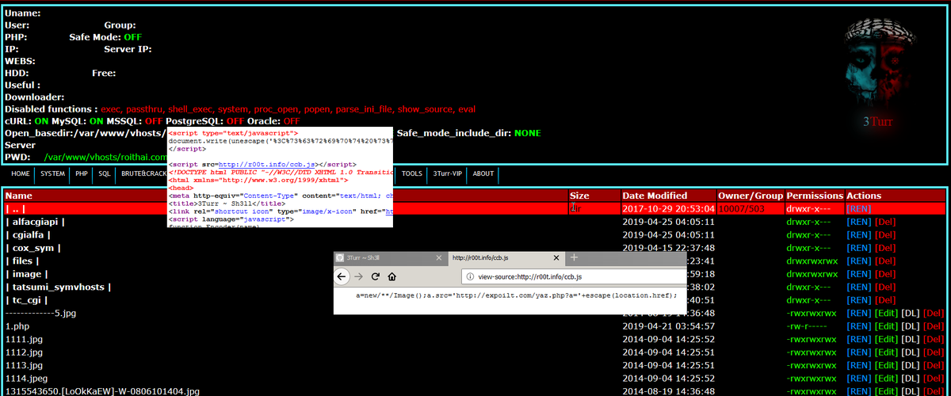Select the http://r00t.info/ccb.js browser tab
This screenshot has height=396, width=951.
[x=506, y=257]
